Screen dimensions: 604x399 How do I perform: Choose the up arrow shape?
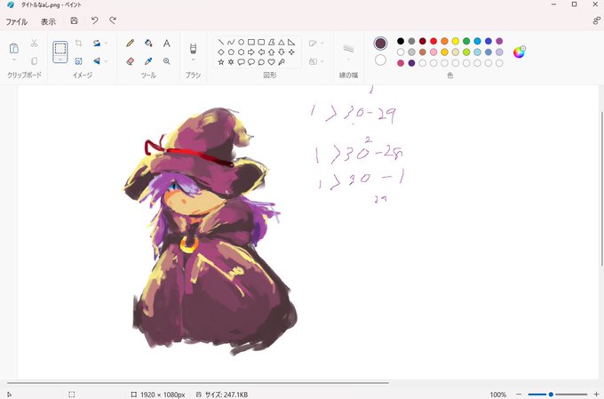(x=271, y=52)
